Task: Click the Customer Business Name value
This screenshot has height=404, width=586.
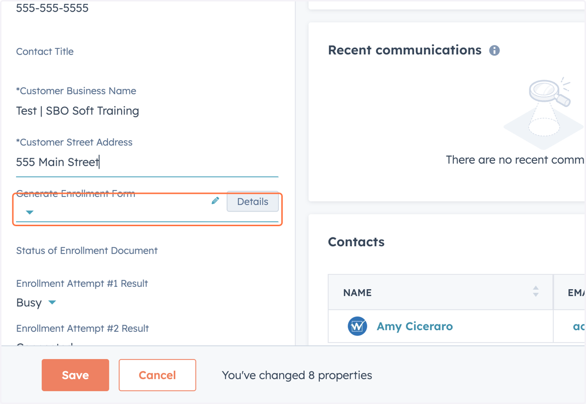Action: tap(78, 111)
